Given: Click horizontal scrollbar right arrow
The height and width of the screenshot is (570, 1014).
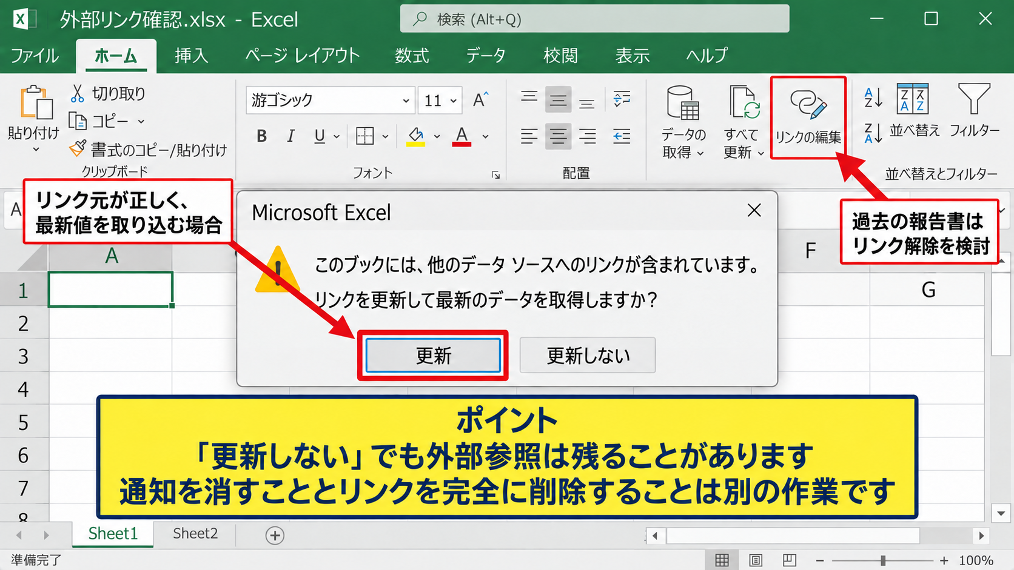Looking at the screenshot, I should [x=981, y=535].
